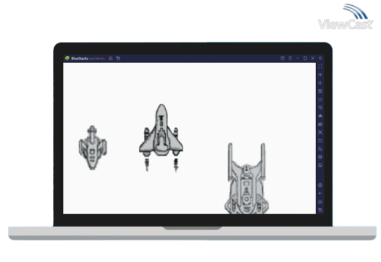The image size is (381, 262).
Task: Click the Android Back arrow in sidebar
Action: point(320,194)
